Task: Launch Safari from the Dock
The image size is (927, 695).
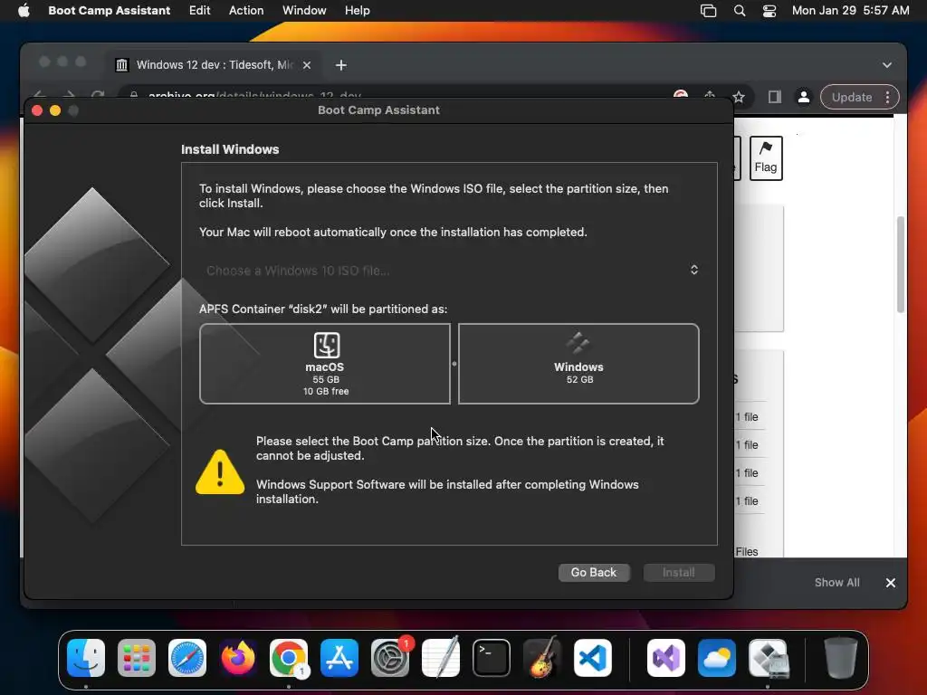Action: [x=187, y=658]
